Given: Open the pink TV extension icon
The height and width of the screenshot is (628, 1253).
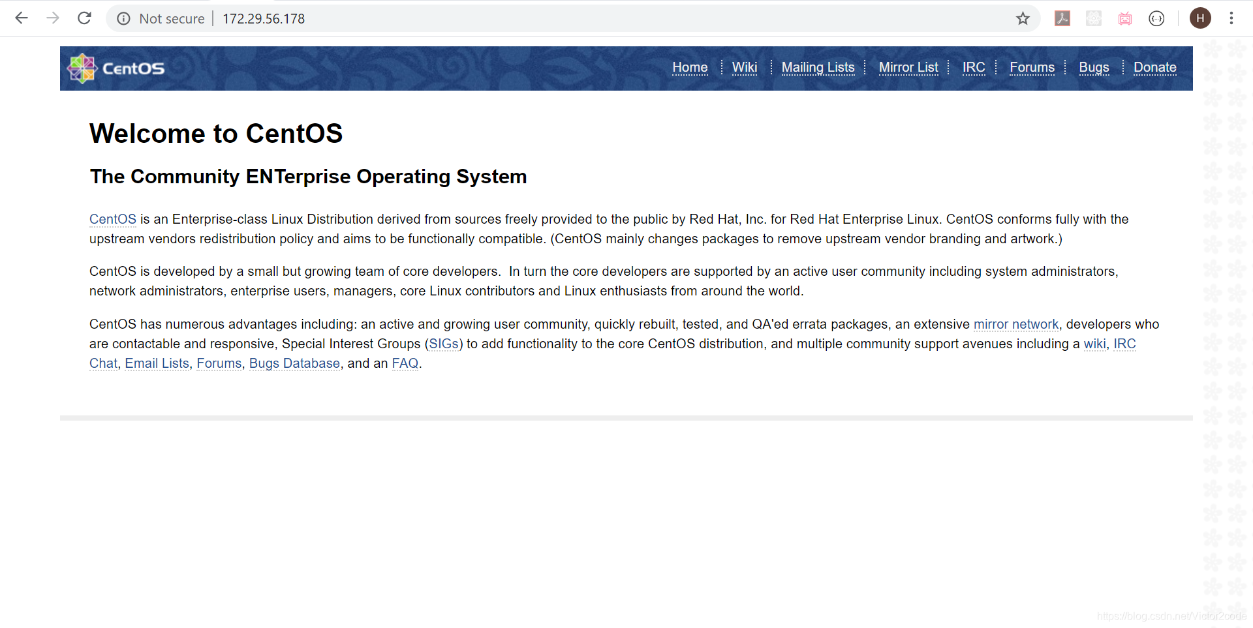Looking at the screenshot, I should (1125, 18).
